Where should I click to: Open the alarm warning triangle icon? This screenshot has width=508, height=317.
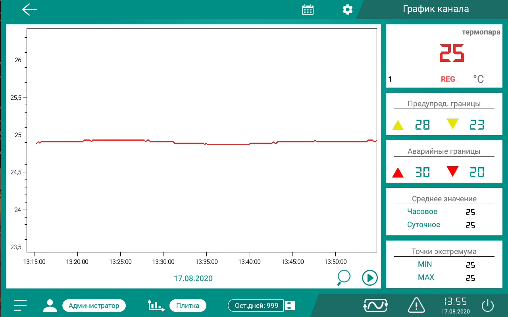pyautogui.click(x=416, y=305)
